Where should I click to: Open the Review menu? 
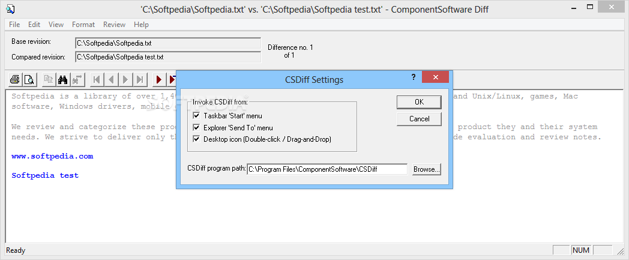point(114,25)
